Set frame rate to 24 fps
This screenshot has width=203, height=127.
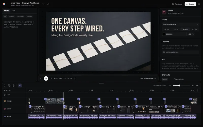click(166, 29)
